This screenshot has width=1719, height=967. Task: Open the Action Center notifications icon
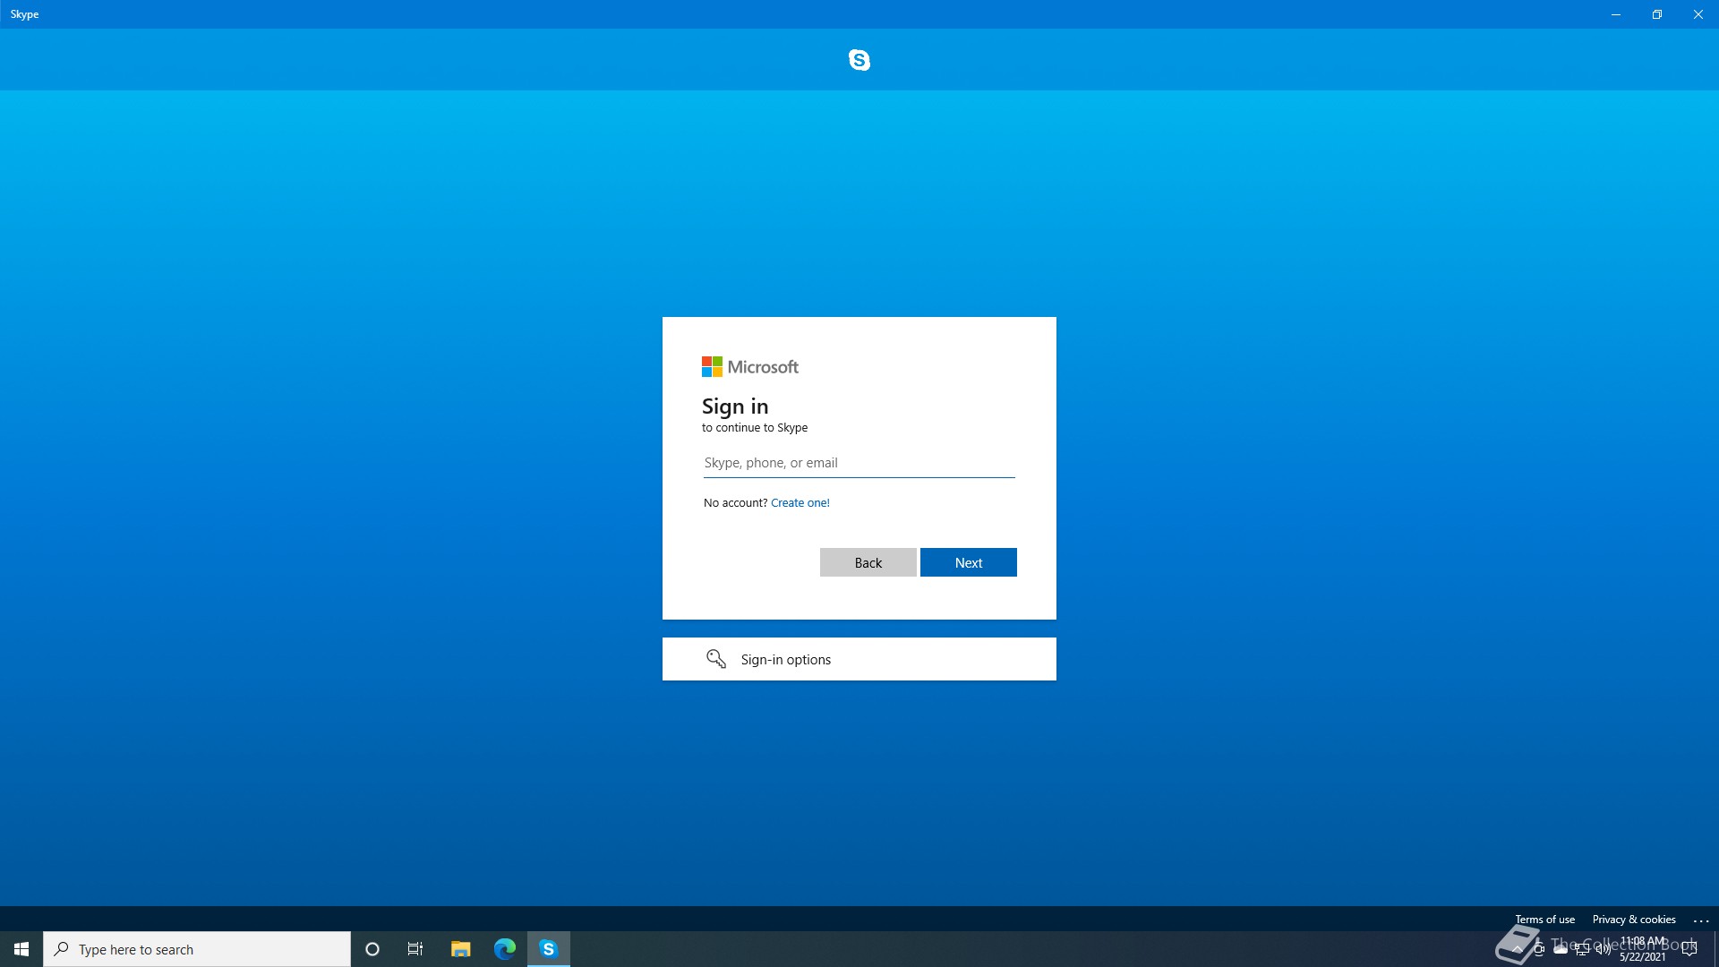1689,949
